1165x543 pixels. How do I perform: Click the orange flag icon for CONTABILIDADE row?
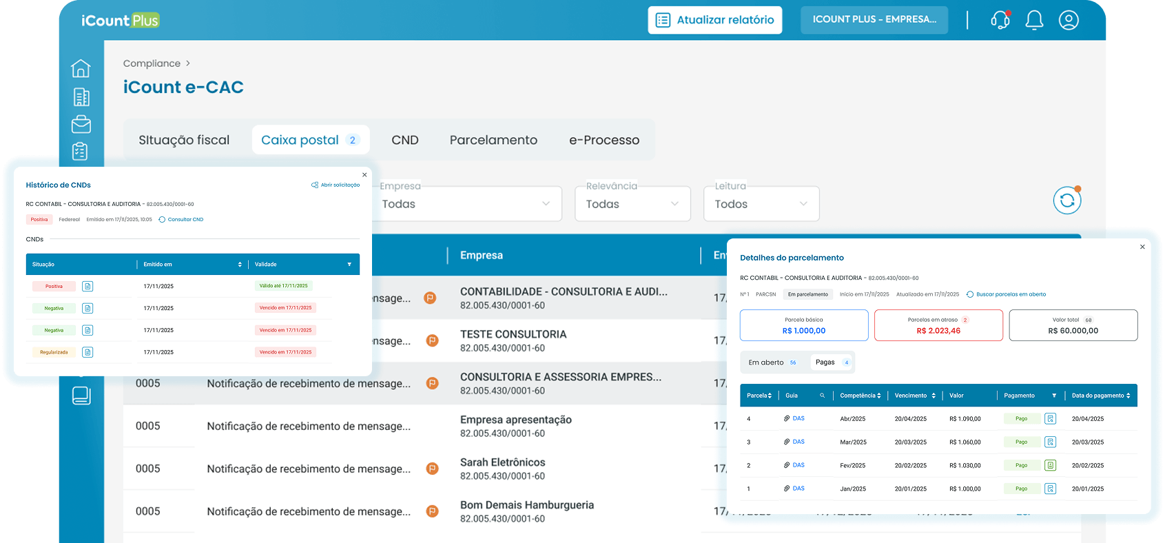click(430, 298)
